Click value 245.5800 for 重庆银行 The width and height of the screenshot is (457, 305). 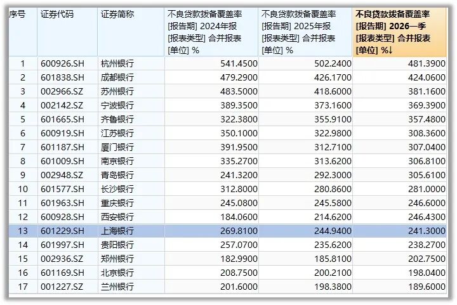(x=333, y=203)
